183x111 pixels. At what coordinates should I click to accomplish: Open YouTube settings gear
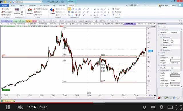click(x=161, y=107)
